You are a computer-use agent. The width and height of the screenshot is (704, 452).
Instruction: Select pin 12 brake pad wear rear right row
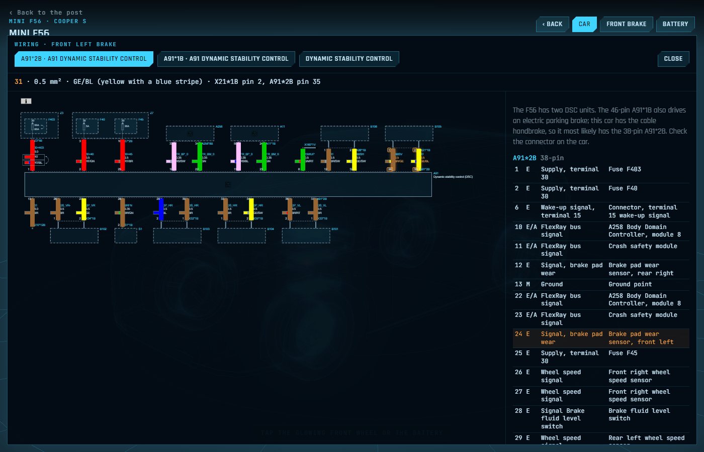pos(601,269)
